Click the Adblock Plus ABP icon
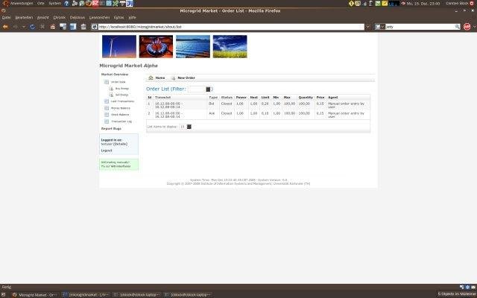477x298 pixels. (467, 26)
